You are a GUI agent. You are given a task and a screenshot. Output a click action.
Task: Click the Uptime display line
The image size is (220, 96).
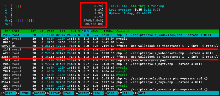point(130,13)
